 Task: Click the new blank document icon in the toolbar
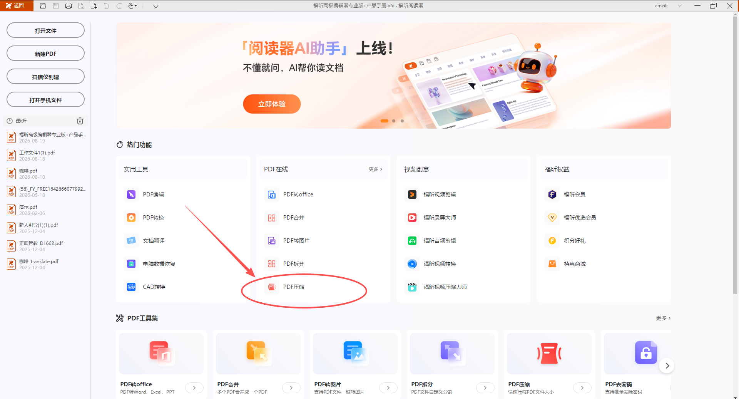click(94, 6)
